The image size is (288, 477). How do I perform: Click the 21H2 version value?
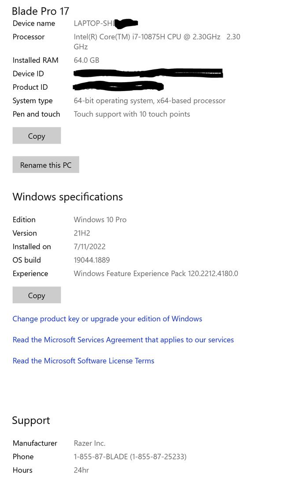coord(81,233)
